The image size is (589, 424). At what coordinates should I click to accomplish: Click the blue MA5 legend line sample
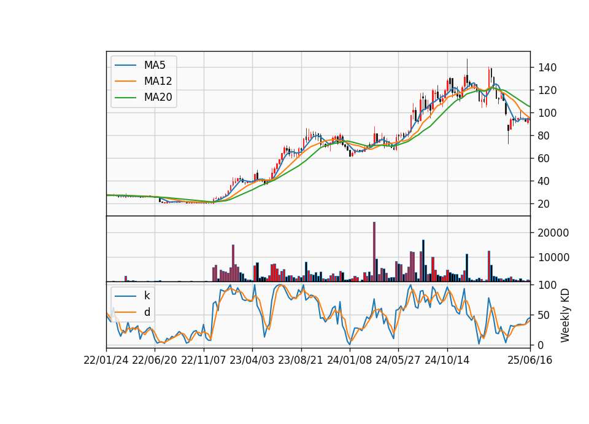click(125, 65)
